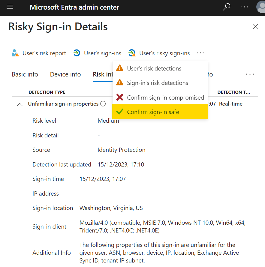Image resolution: width=265 pixels, height=267 pixels.
Task: Click the Identity Protection source value
Action: pos(122,150)
